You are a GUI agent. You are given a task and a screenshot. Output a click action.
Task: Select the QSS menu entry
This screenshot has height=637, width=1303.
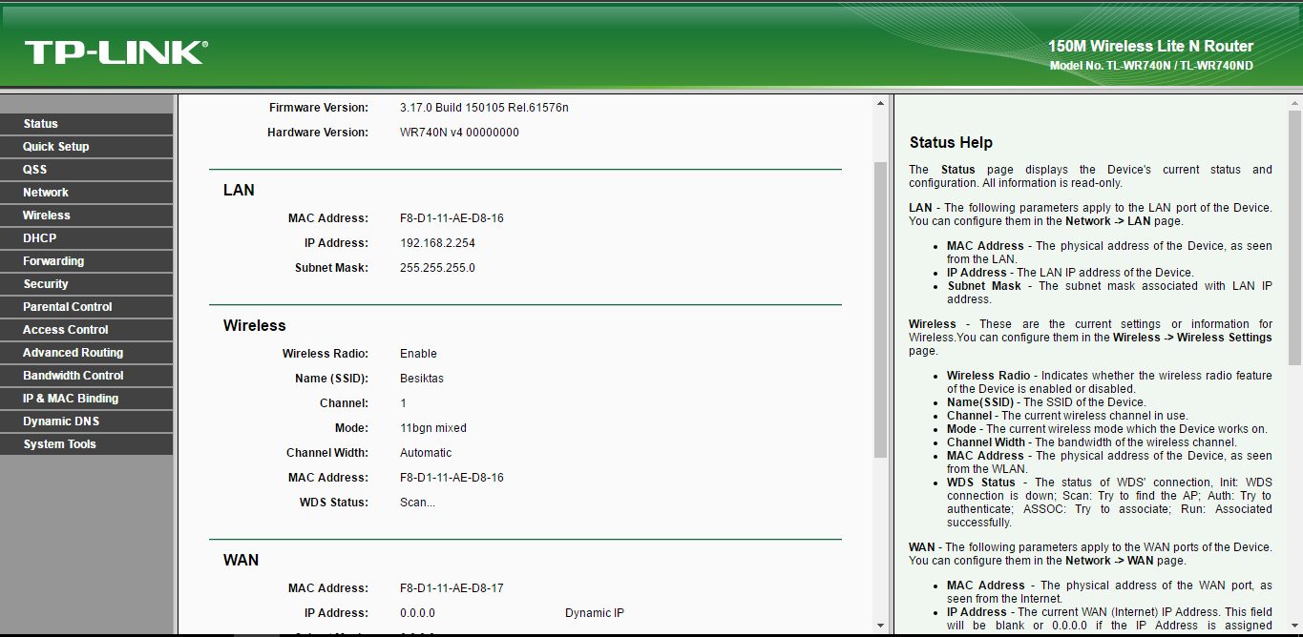87,170
